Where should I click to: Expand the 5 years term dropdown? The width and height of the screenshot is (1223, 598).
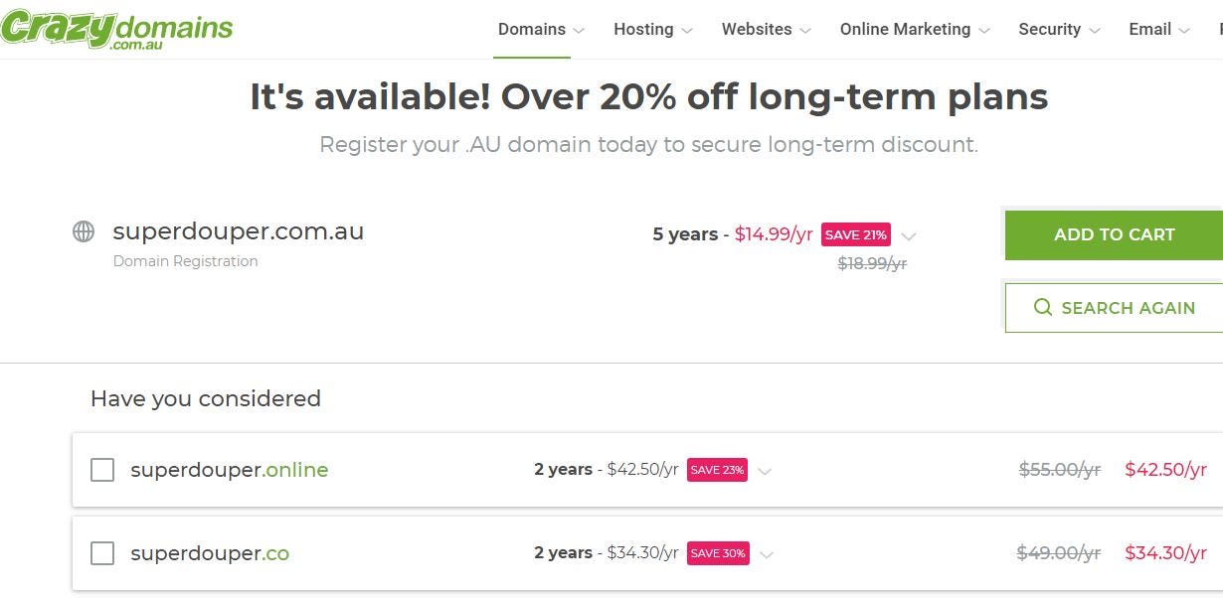tap(909, 236)
